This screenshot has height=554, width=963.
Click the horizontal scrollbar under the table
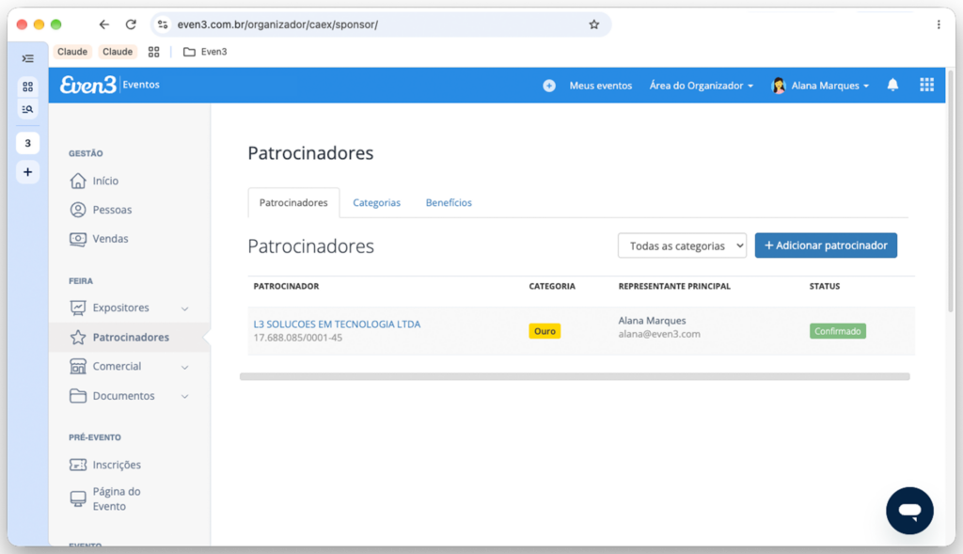(575, 376)
